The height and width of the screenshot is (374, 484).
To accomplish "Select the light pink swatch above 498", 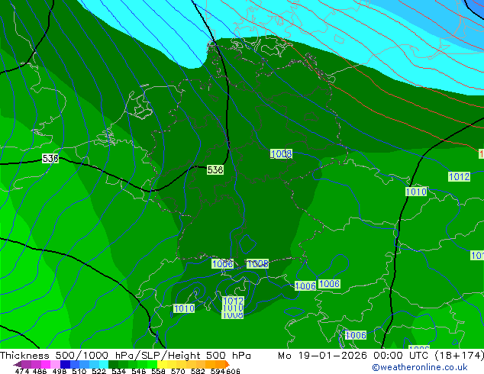I will click(x=55, y=364).
